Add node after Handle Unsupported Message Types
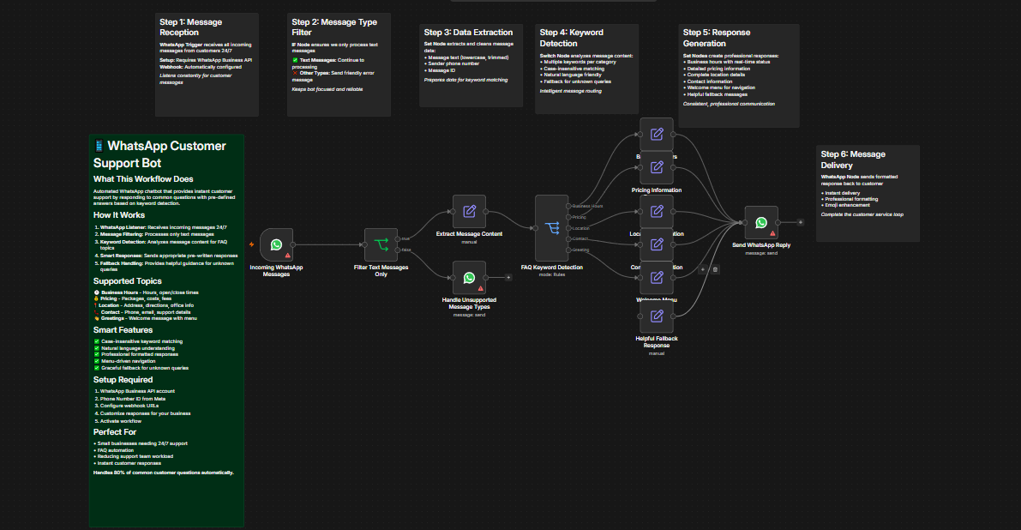The width and height of the screenshot is (1021, 530). [508, 277]
